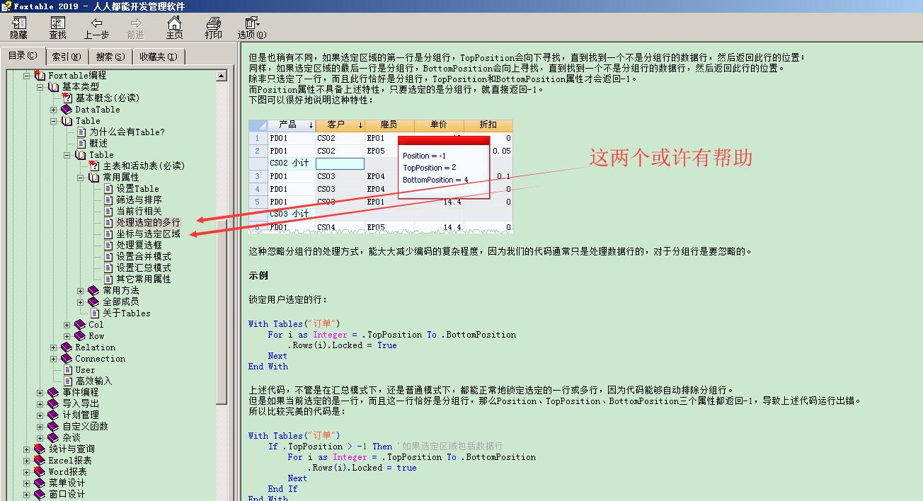Screen dimensions: 923x501
Task: Go back with 上一步 arrow icon
Action: [x=96, y=23]
